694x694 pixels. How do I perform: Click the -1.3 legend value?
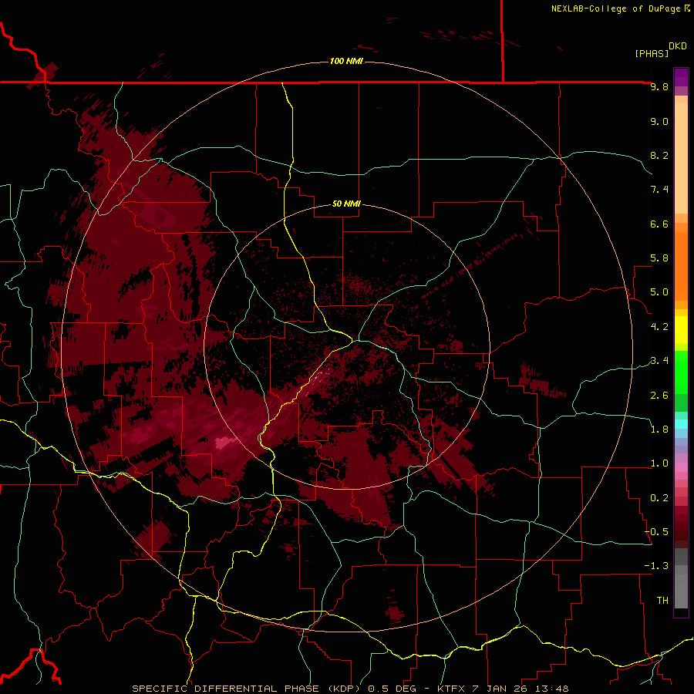tap(656, 566)
